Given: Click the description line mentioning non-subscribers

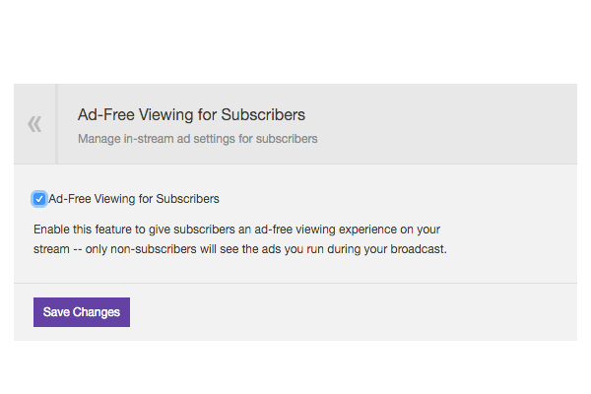Looking at the screenshot, I should (239, 249).
